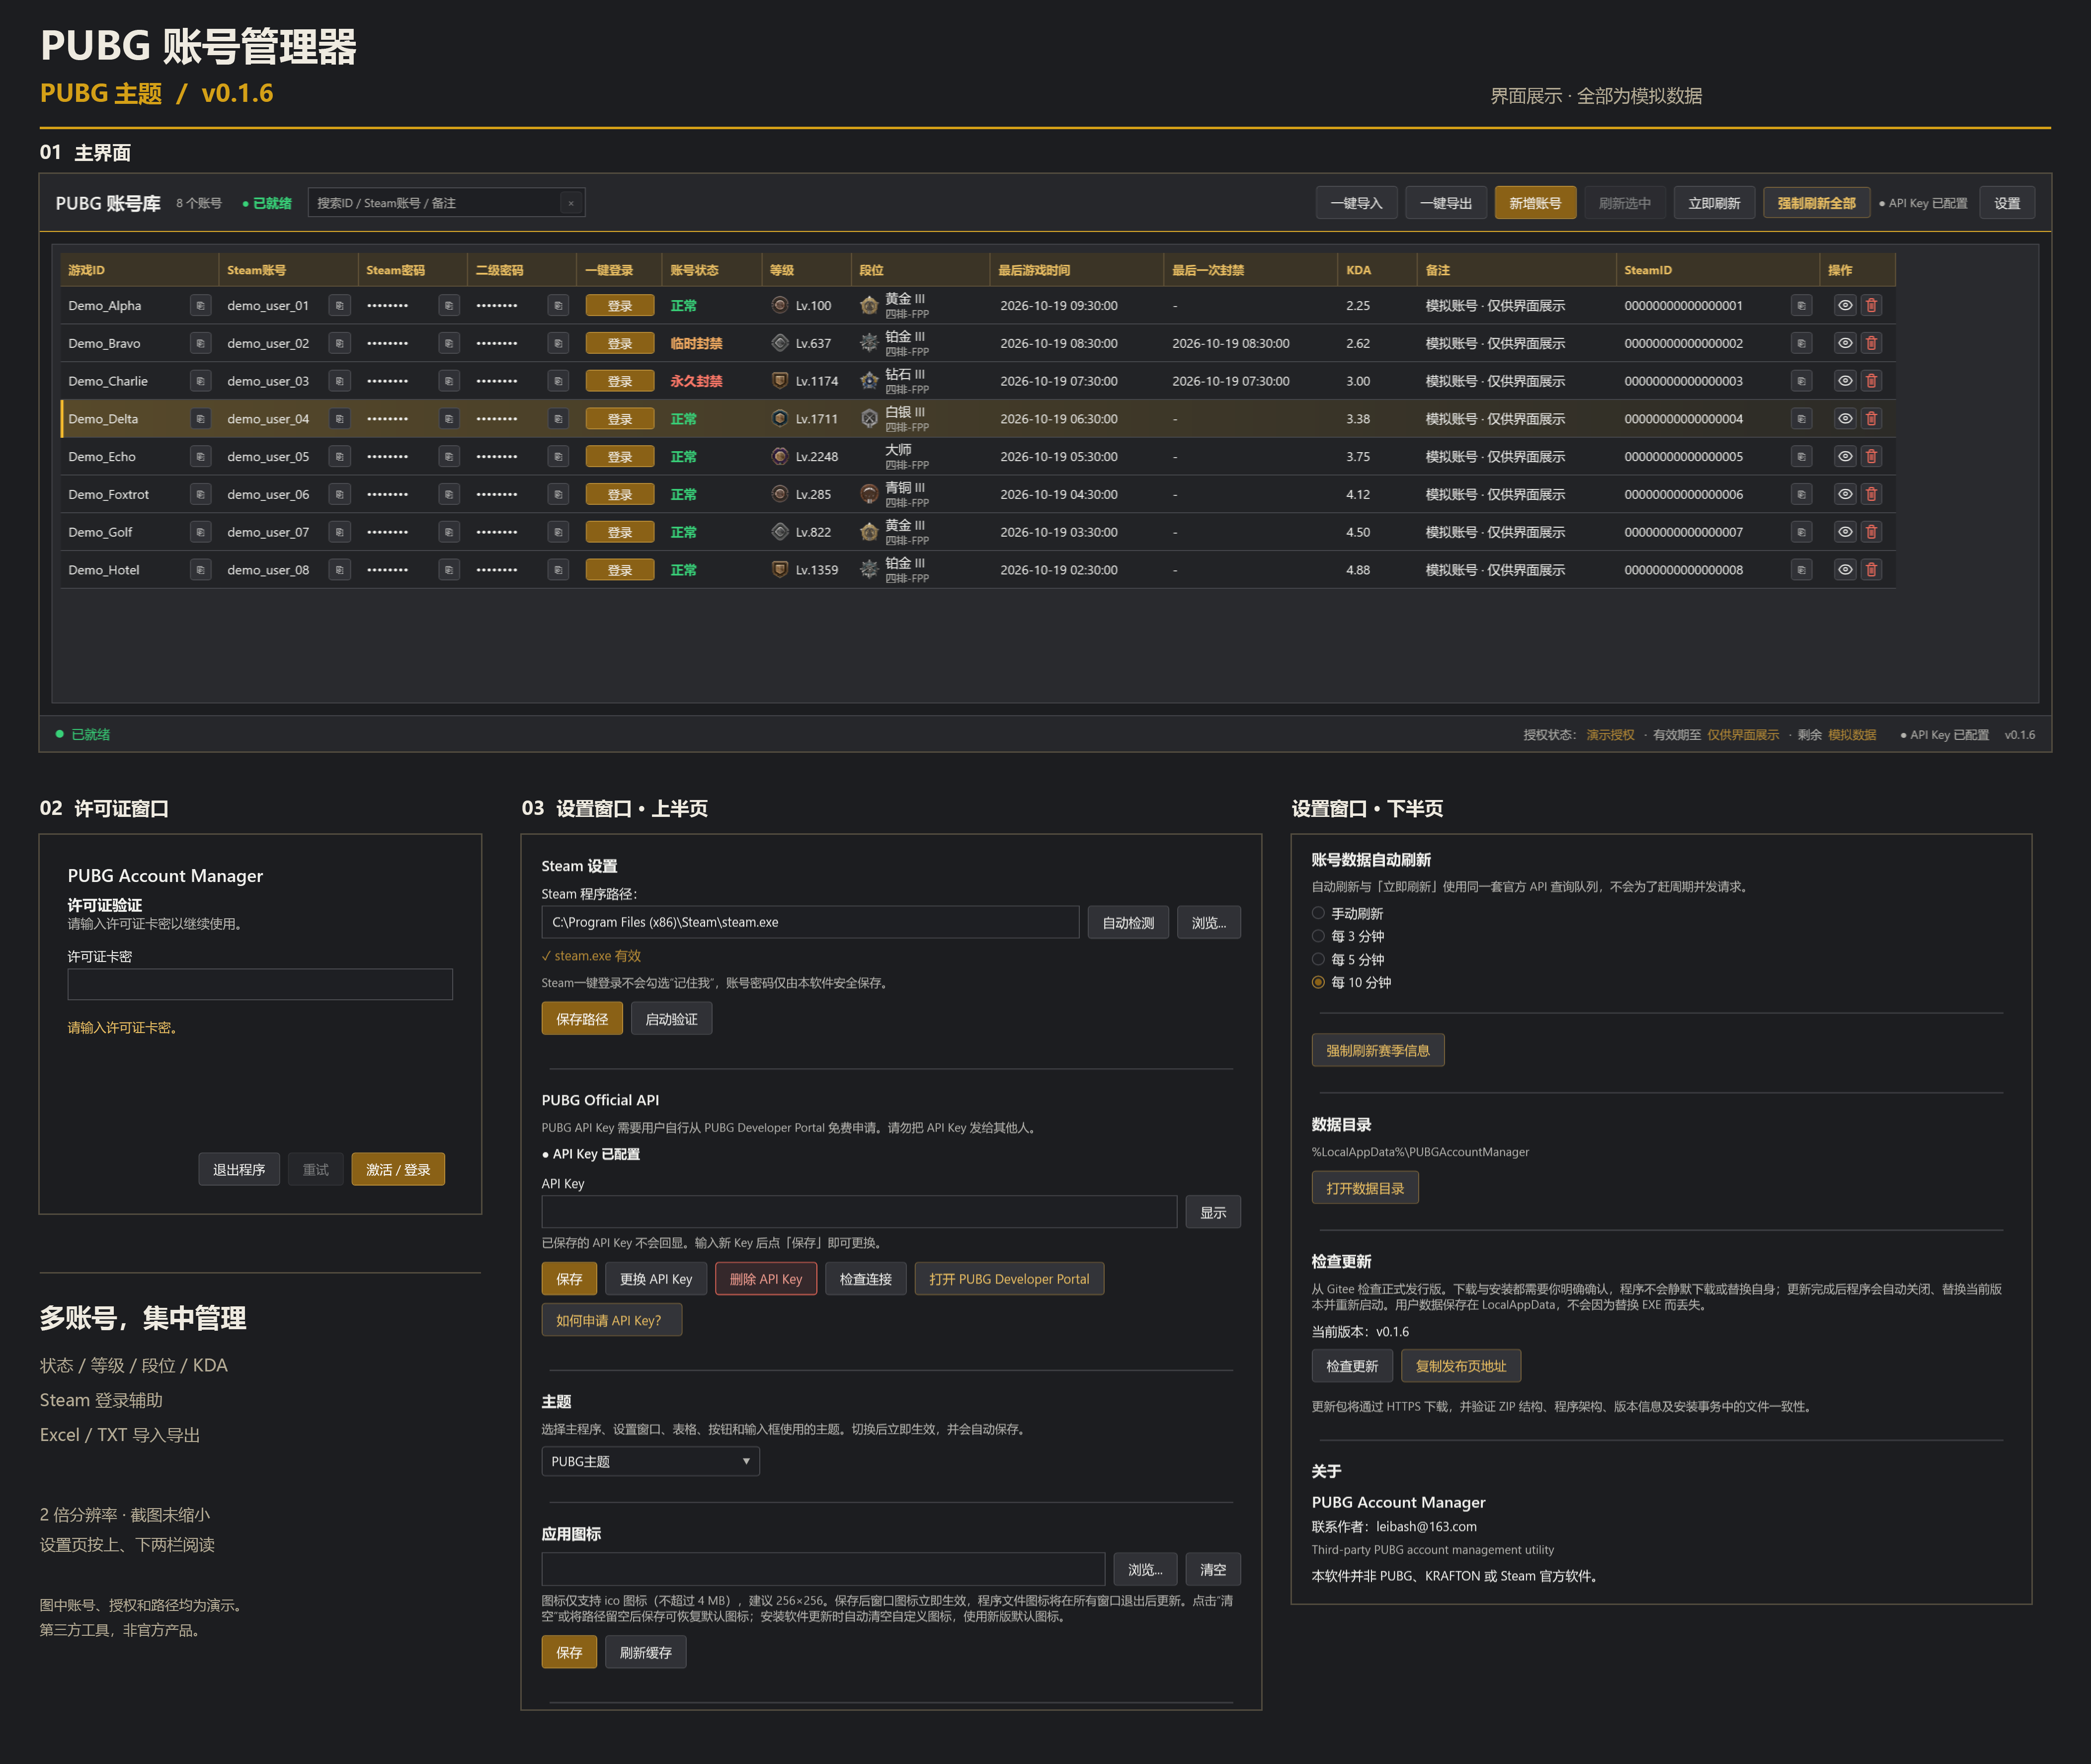Screen dimensions: 2091x1764
Task: Open the PUBG主题 theme dropdown
Action: click(x=650, y=1462)
